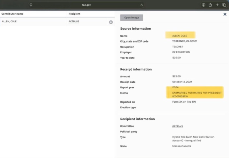
Task: Click the Recipient information heading
Action: coord(137,119)
